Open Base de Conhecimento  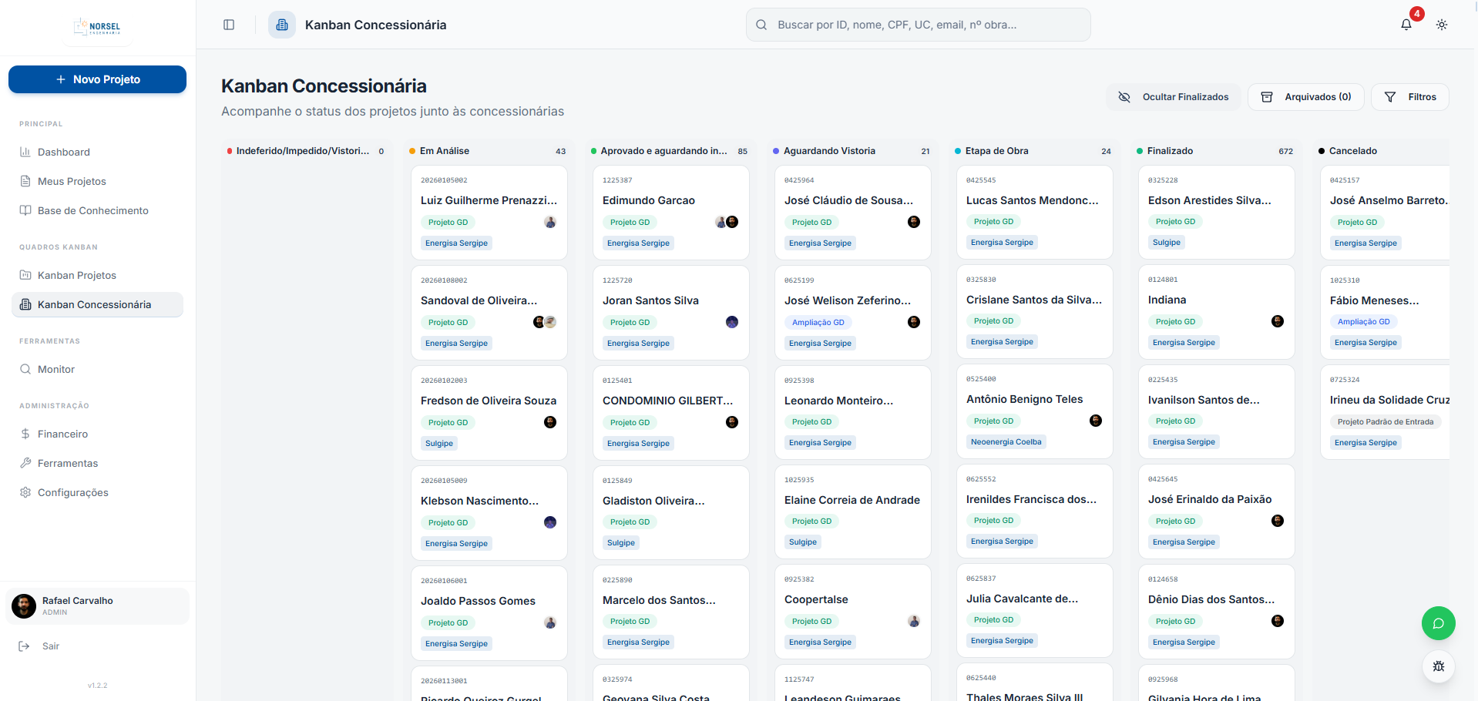[93, 210]
